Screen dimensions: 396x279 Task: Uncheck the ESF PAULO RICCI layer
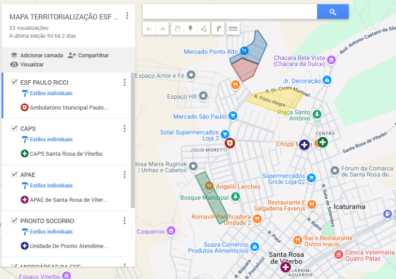[14, 83]
